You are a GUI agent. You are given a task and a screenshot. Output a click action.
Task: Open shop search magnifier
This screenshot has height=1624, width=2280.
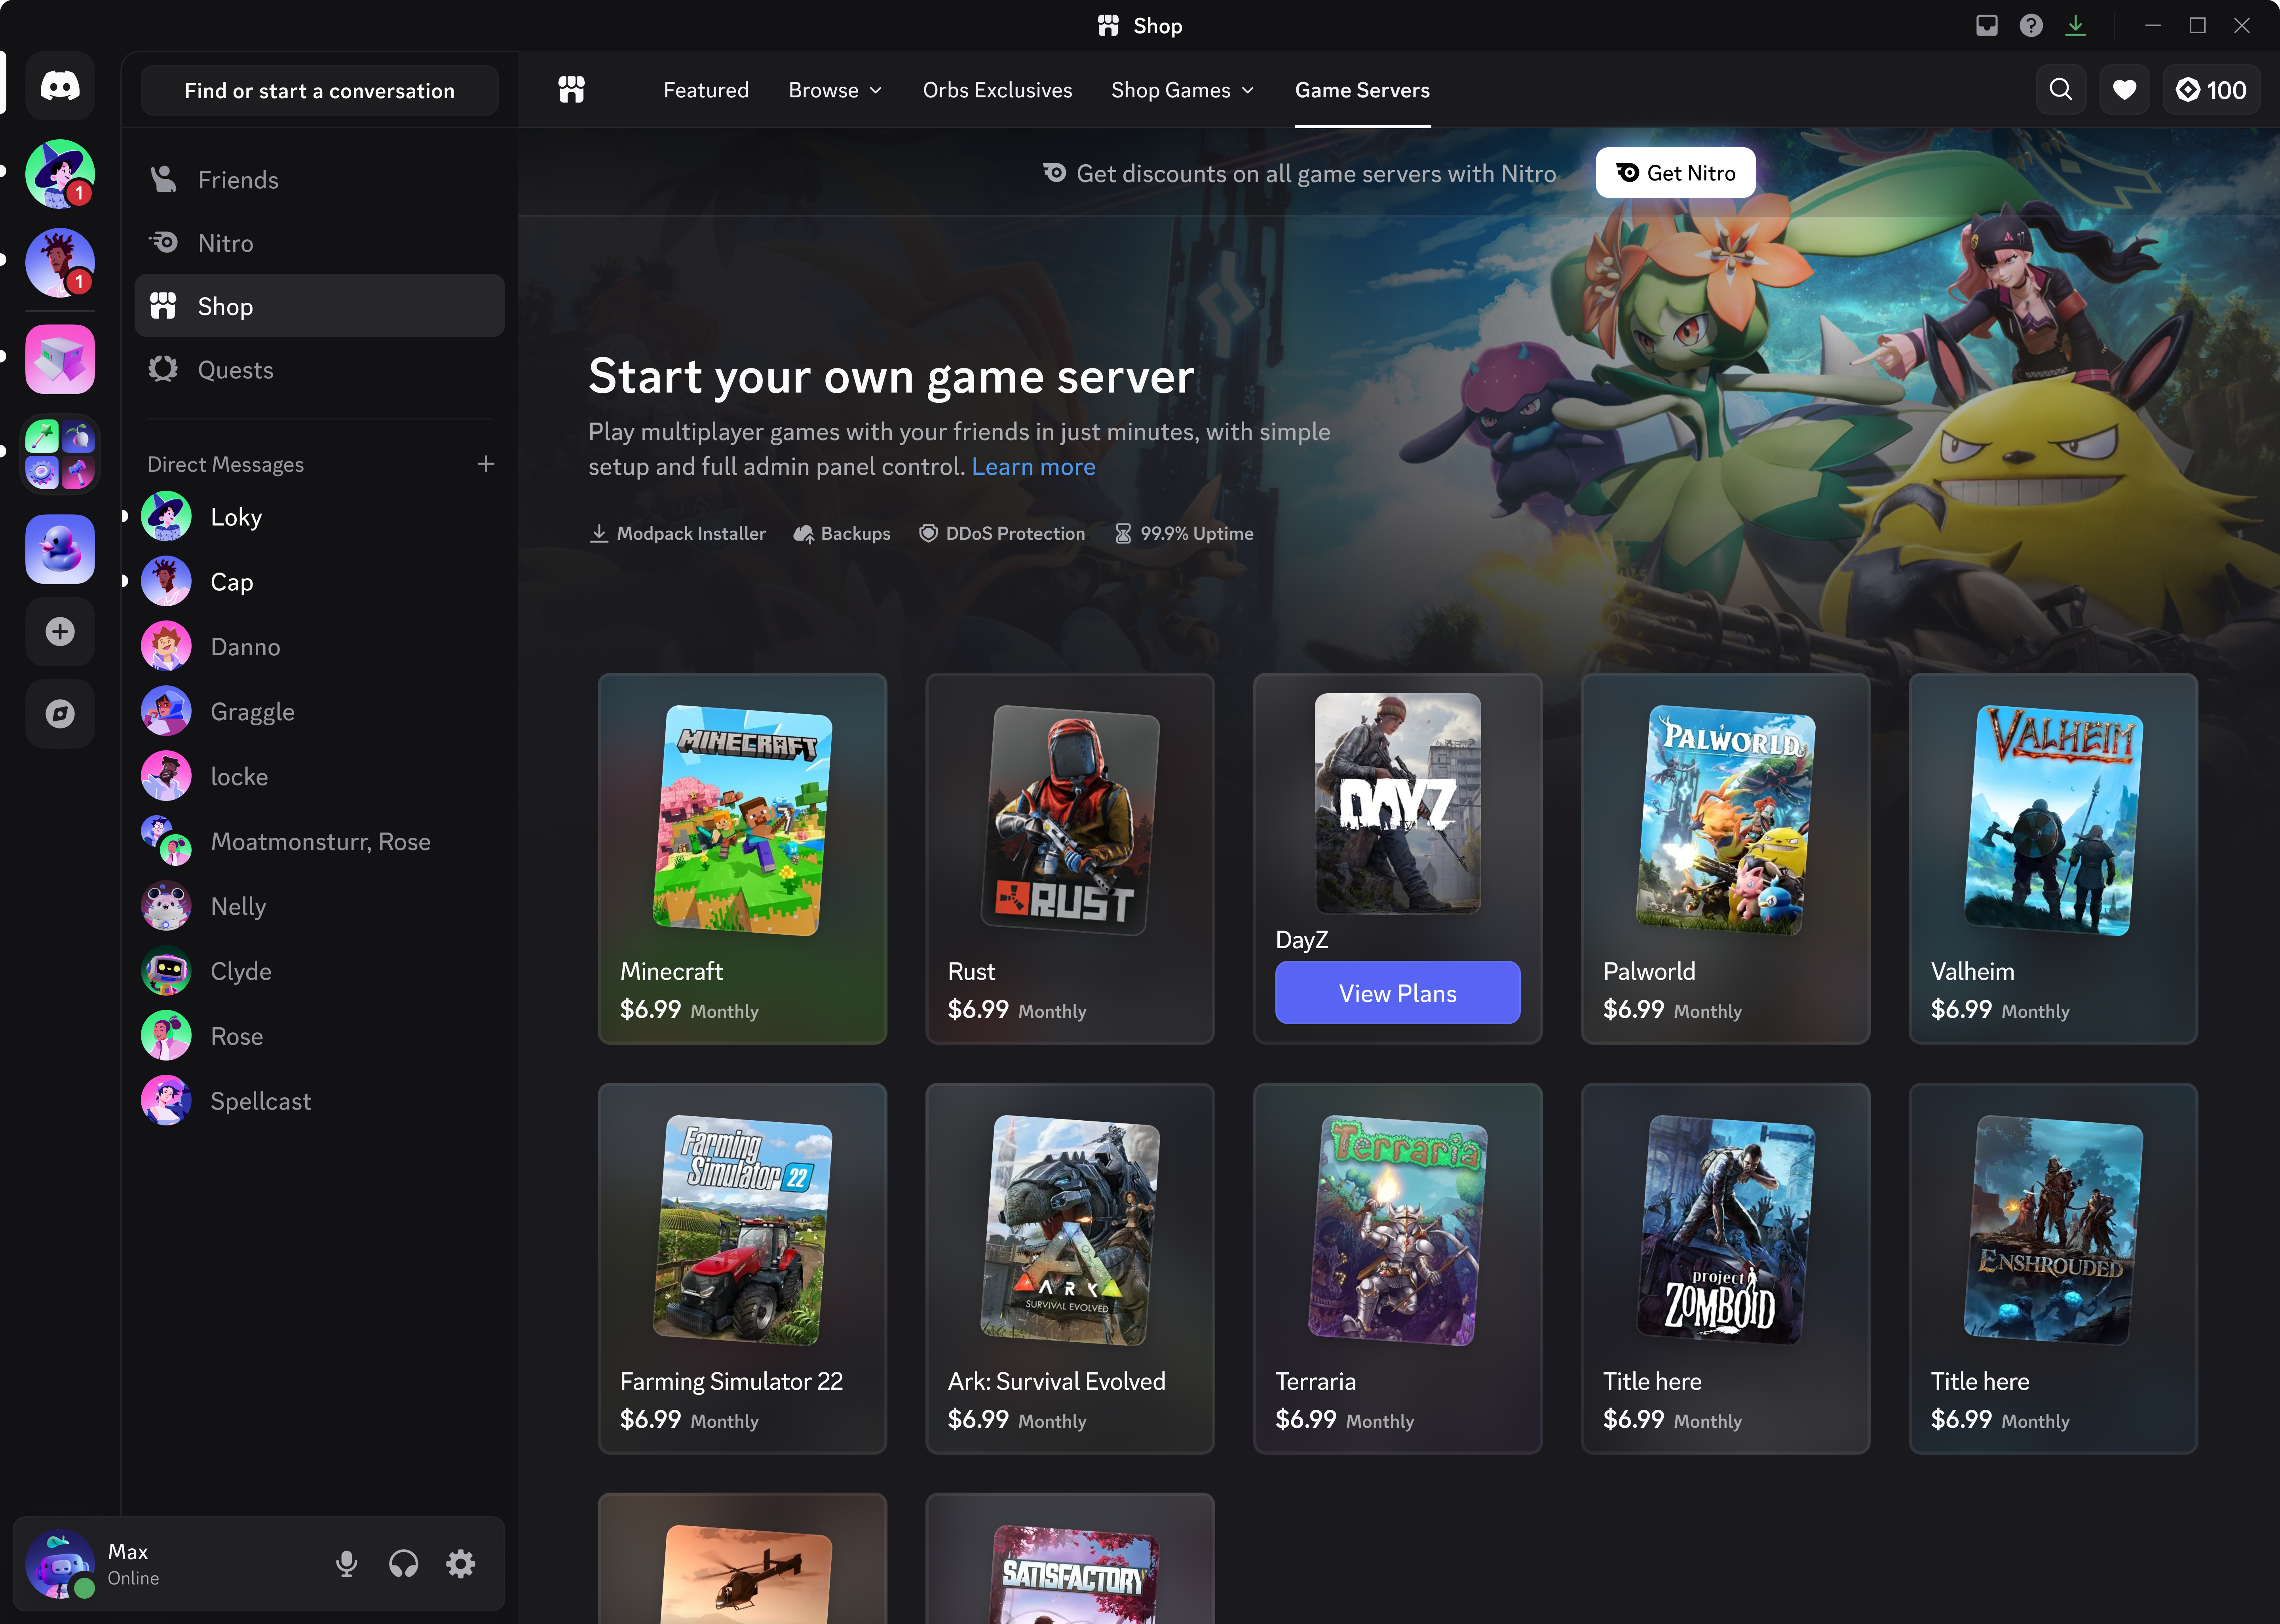[x=2061, y=90]
